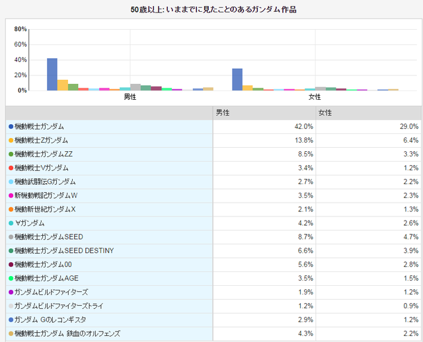Click the tallest blue bar in 女性 group

(237, 79)
